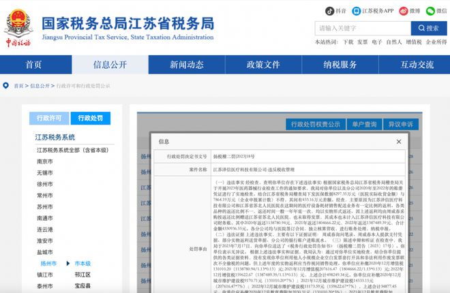Image resolution: width=450 pixels, height=293 pixels.
Task: Select 淮安市 in the region list
Action: pyautogui.click(x=45, y=241)
